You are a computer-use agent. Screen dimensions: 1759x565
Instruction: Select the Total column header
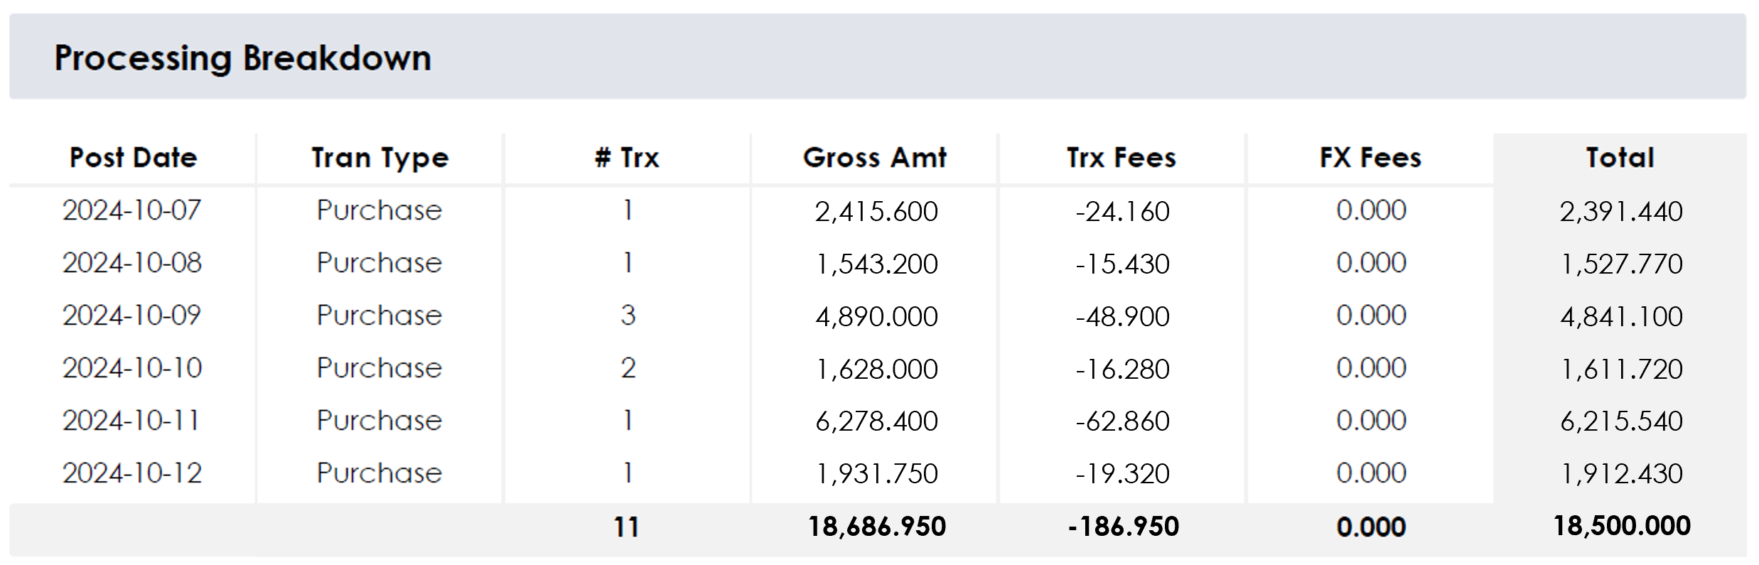[1620, 158]
